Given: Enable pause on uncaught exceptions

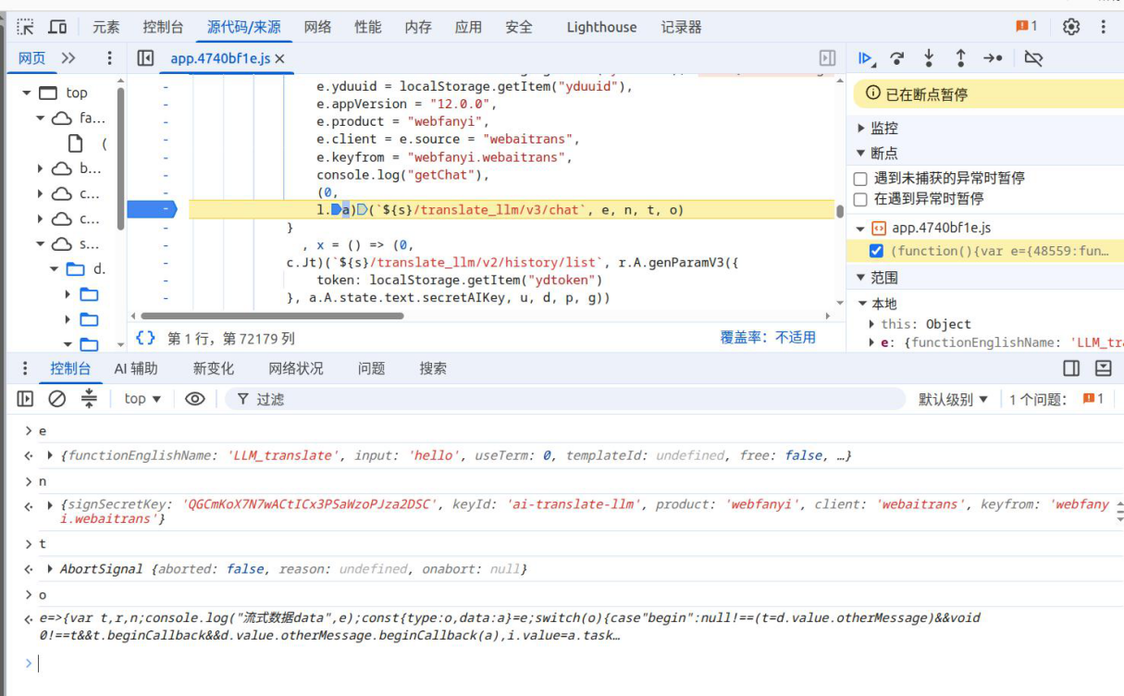Looking at the screenshot, I should [x=860, y=178].
